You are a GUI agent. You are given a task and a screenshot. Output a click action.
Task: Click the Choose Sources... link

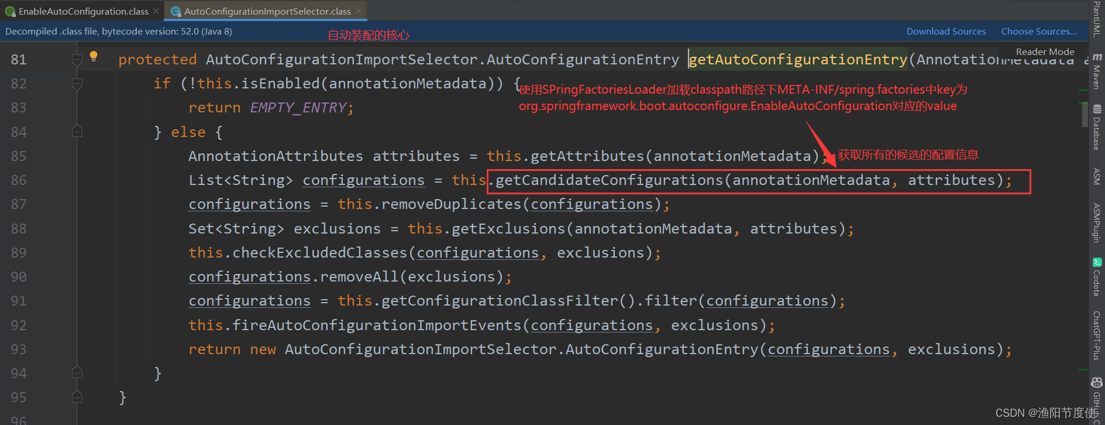click(x=1039, y=32)
